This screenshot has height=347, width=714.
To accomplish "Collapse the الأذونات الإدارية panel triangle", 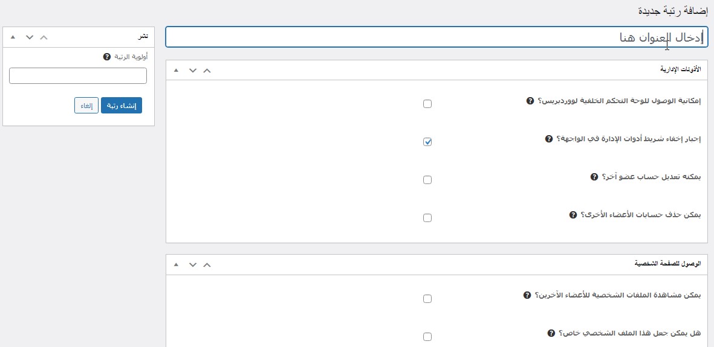I will pyautogui.click(x=176, y=71).
